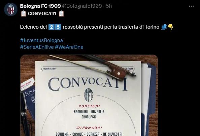This screenshot has width=200, height=136.
Task: Click the clipboard emoji before CONVOCATI
Action: (x=24, y=13)
